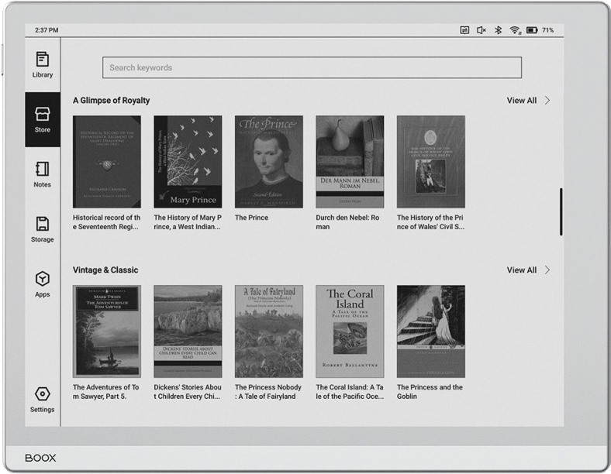Open Dickens' Stories About Children cover
The image size is (611, 474).
tap(188, 331)
